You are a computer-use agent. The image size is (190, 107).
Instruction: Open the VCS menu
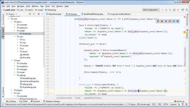pyautogui.click(x=53, y=6)
